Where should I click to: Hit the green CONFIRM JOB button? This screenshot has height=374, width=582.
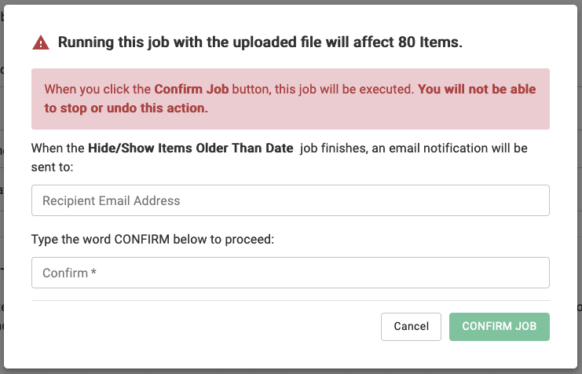tap(500, 326)
